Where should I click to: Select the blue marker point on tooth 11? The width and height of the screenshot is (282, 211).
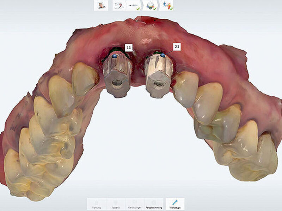(114, 56)
